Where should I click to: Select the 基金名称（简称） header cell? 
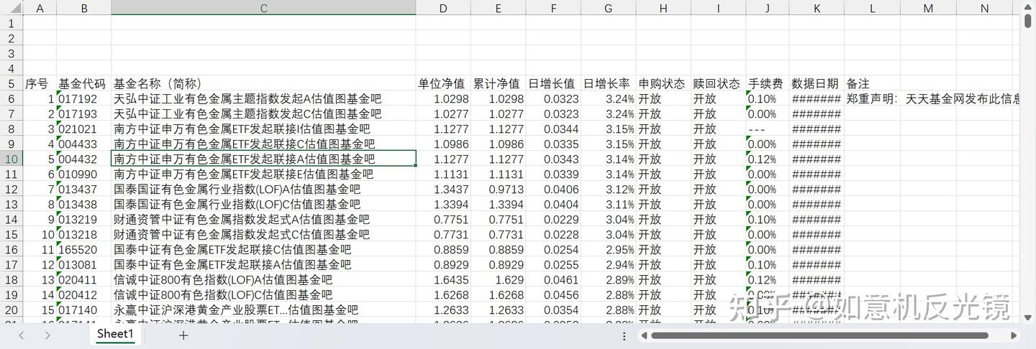(x=263, y=83)
